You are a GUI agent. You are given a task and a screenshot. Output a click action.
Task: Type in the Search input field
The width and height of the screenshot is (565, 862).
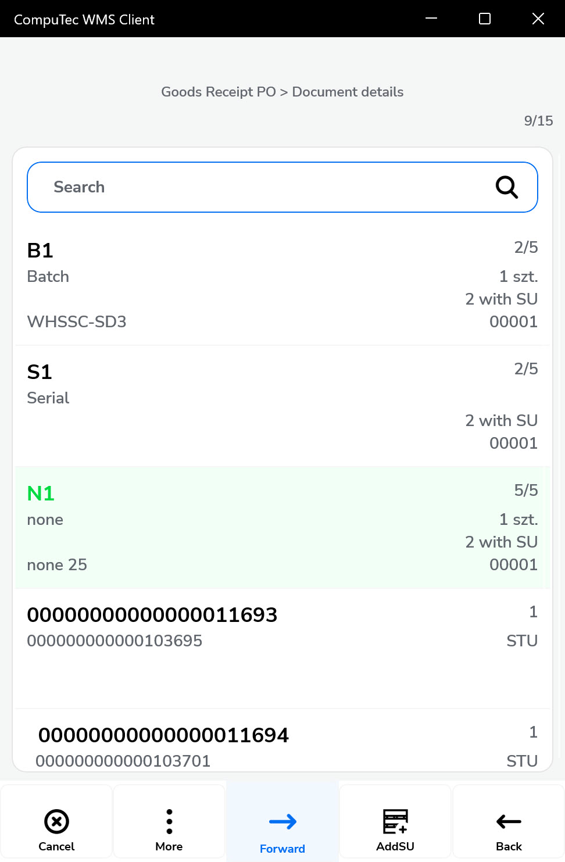point(262,187)
